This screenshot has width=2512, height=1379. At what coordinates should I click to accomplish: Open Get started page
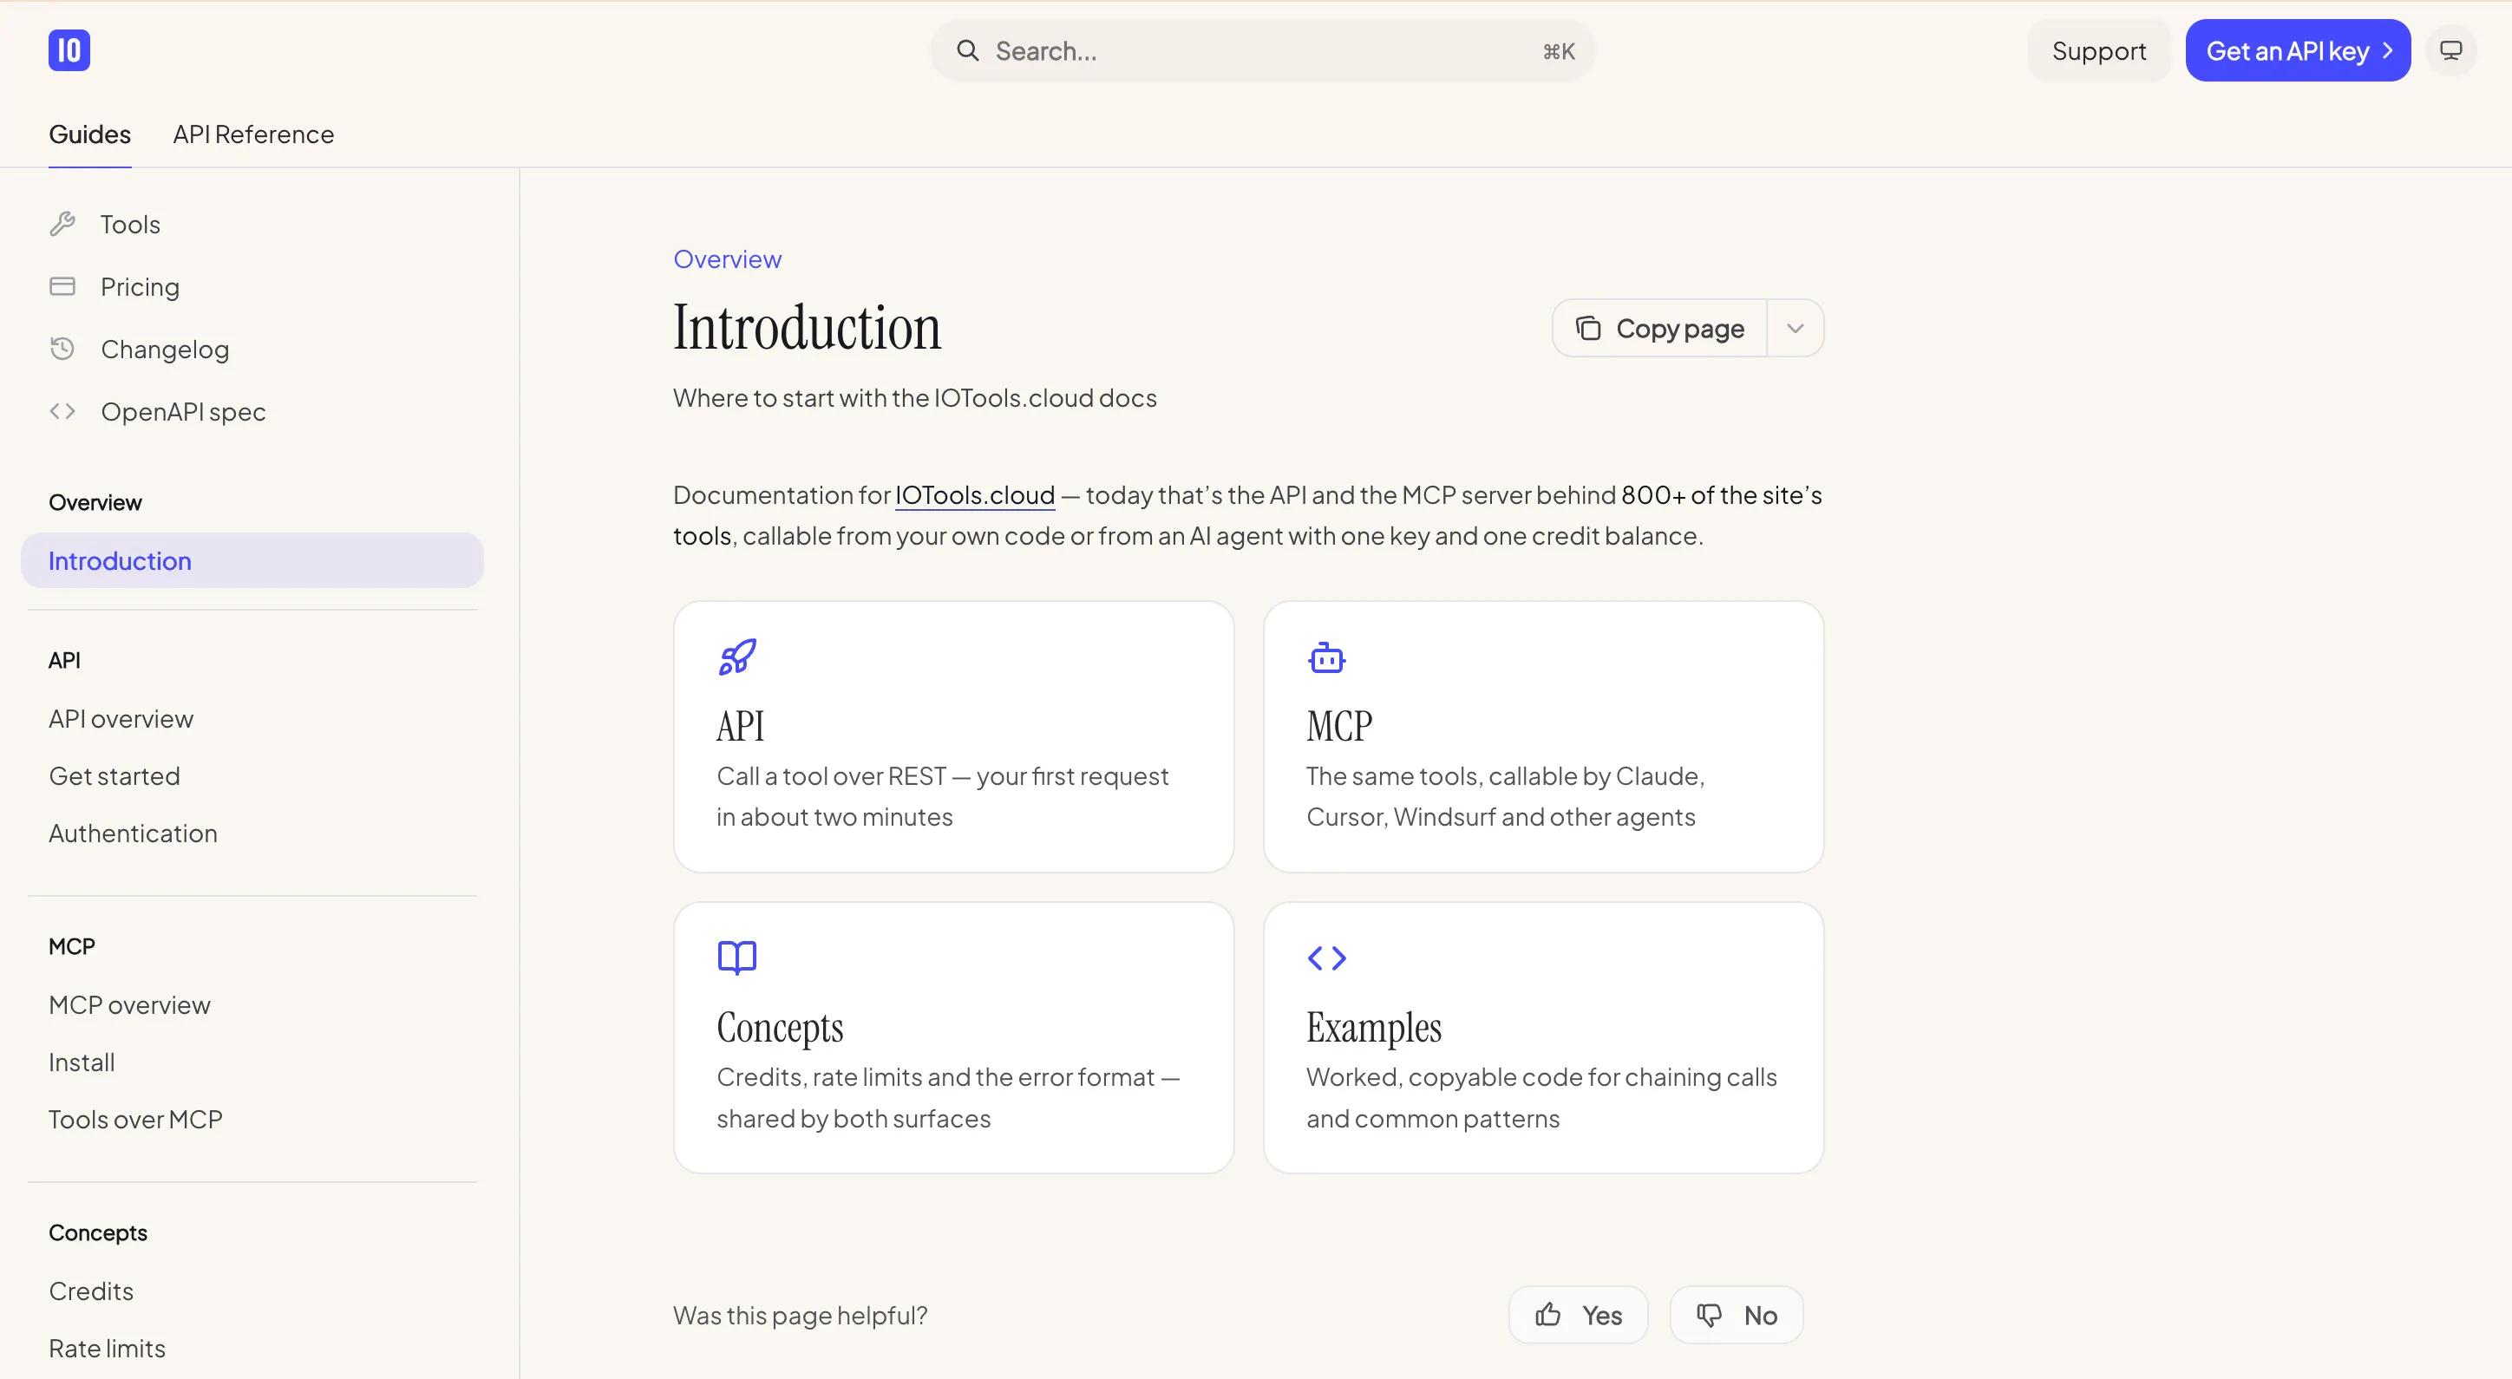tap(114, 776)
